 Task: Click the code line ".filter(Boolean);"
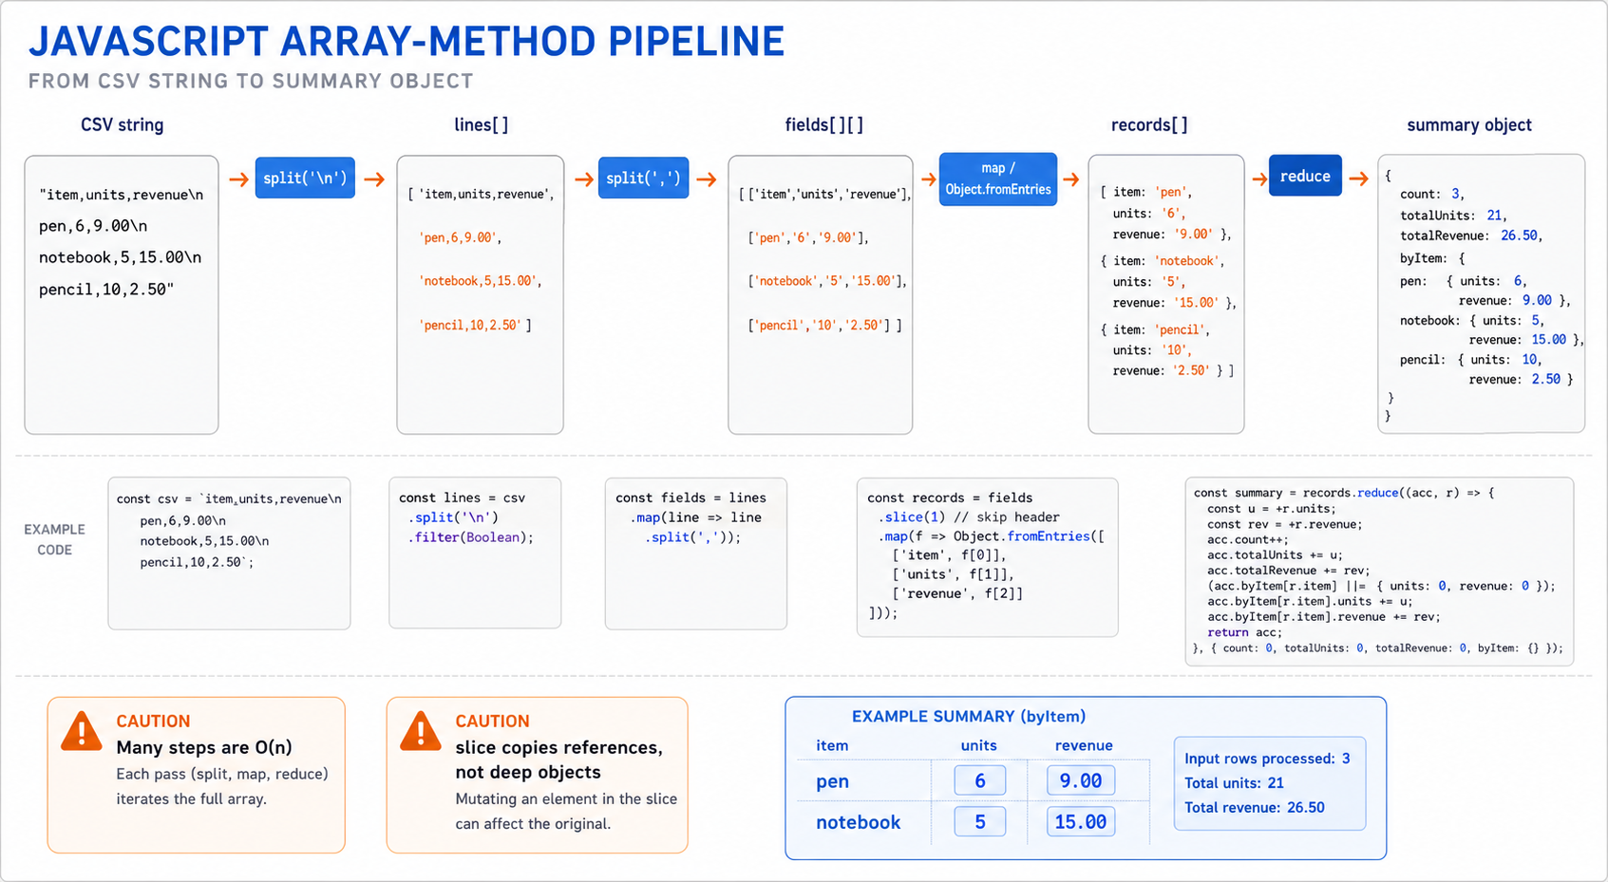[x=470, y=537]
